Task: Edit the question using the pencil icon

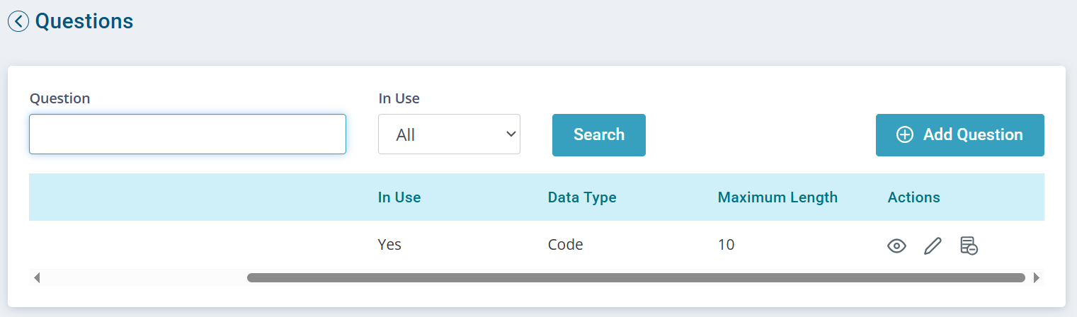Action: click(933, 246)
